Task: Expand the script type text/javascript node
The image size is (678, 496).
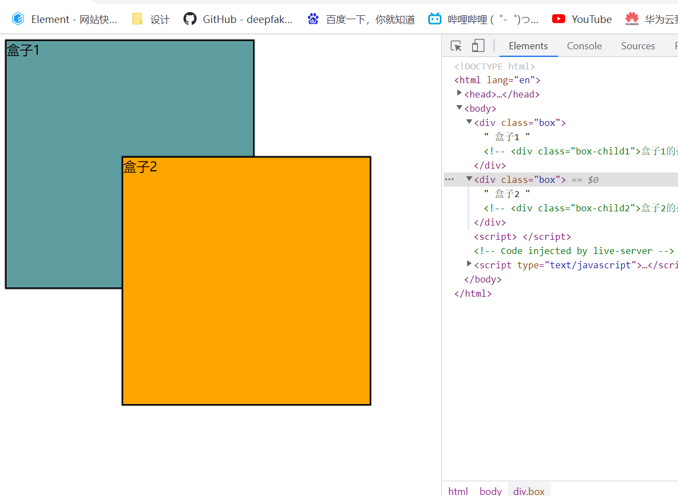Action: 469,264
